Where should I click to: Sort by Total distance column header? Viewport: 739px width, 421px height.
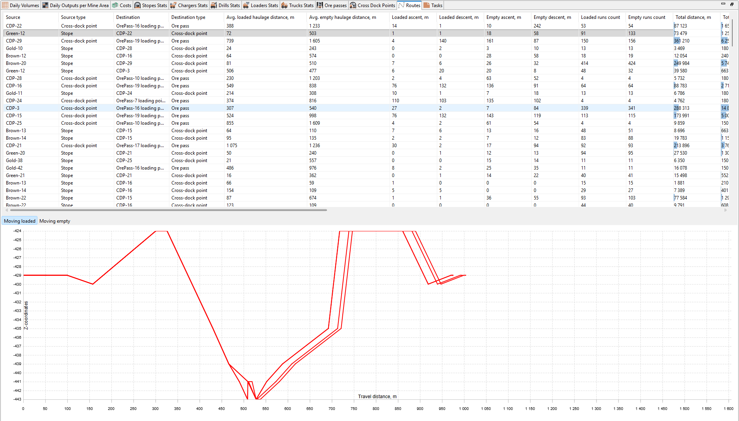click(696, 17)
